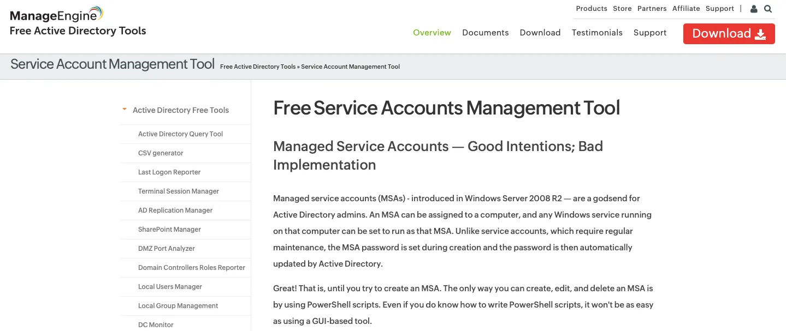
Task: Open SharePoint Manager in sidebar
Action: click(x=169, y=230)
